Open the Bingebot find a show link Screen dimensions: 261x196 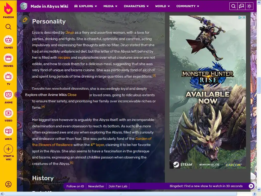coord(206,186)
